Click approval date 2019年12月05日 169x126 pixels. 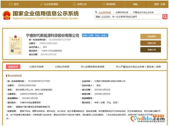point(102,94)
